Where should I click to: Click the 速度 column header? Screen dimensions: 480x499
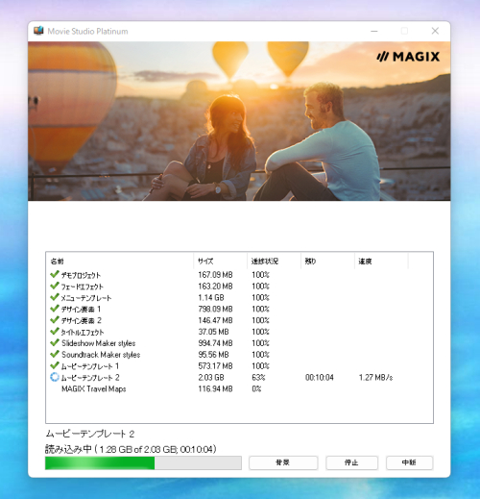click(x=381, y=262)
